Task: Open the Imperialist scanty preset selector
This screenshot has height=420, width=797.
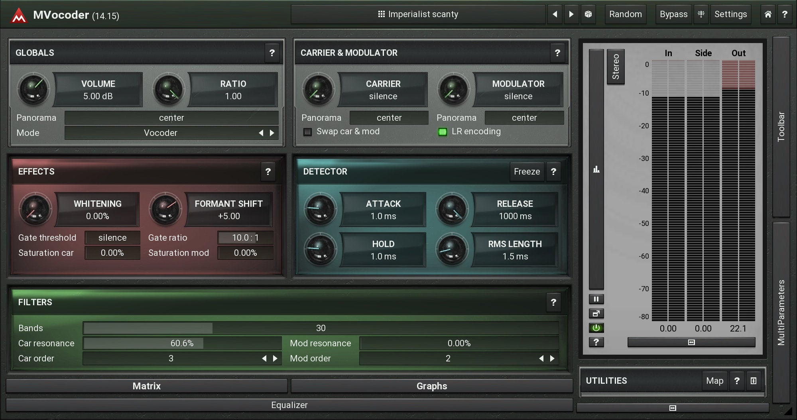Action: pyautogui.click(x=418, y=14)
